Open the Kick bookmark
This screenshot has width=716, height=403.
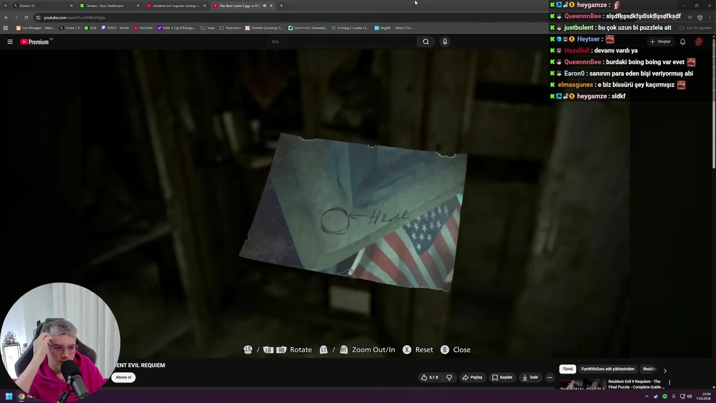90,27
